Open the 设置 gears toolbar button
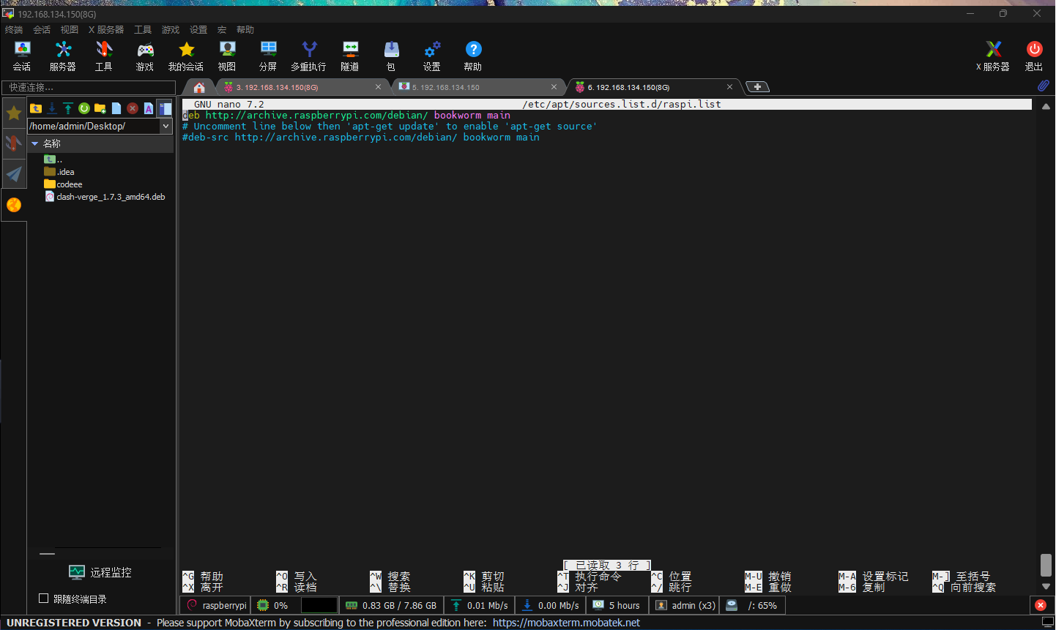Viewport: 1056px width, 630px height. (432, 56)
